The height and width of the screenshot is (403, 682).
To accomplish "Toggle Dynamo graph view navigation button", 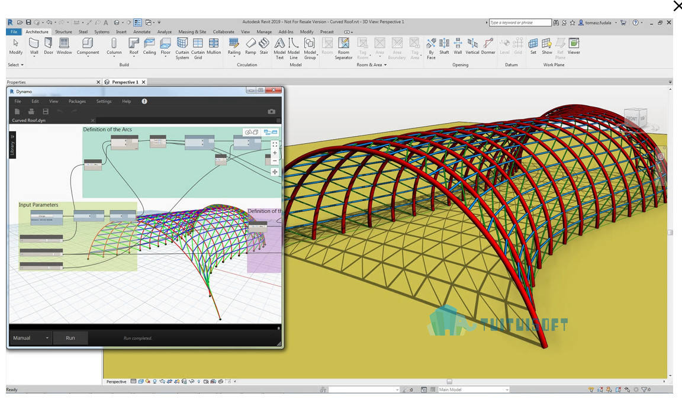I will point(271,132).
